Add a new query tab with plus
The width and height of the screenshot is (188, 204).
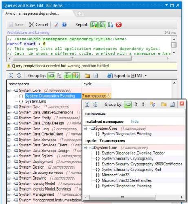coord(80,13)
